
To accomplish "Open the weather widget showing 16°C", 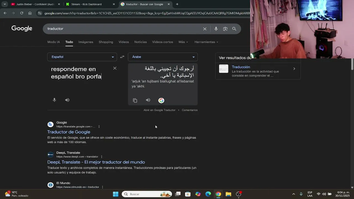I will click(x=17, y=194).
